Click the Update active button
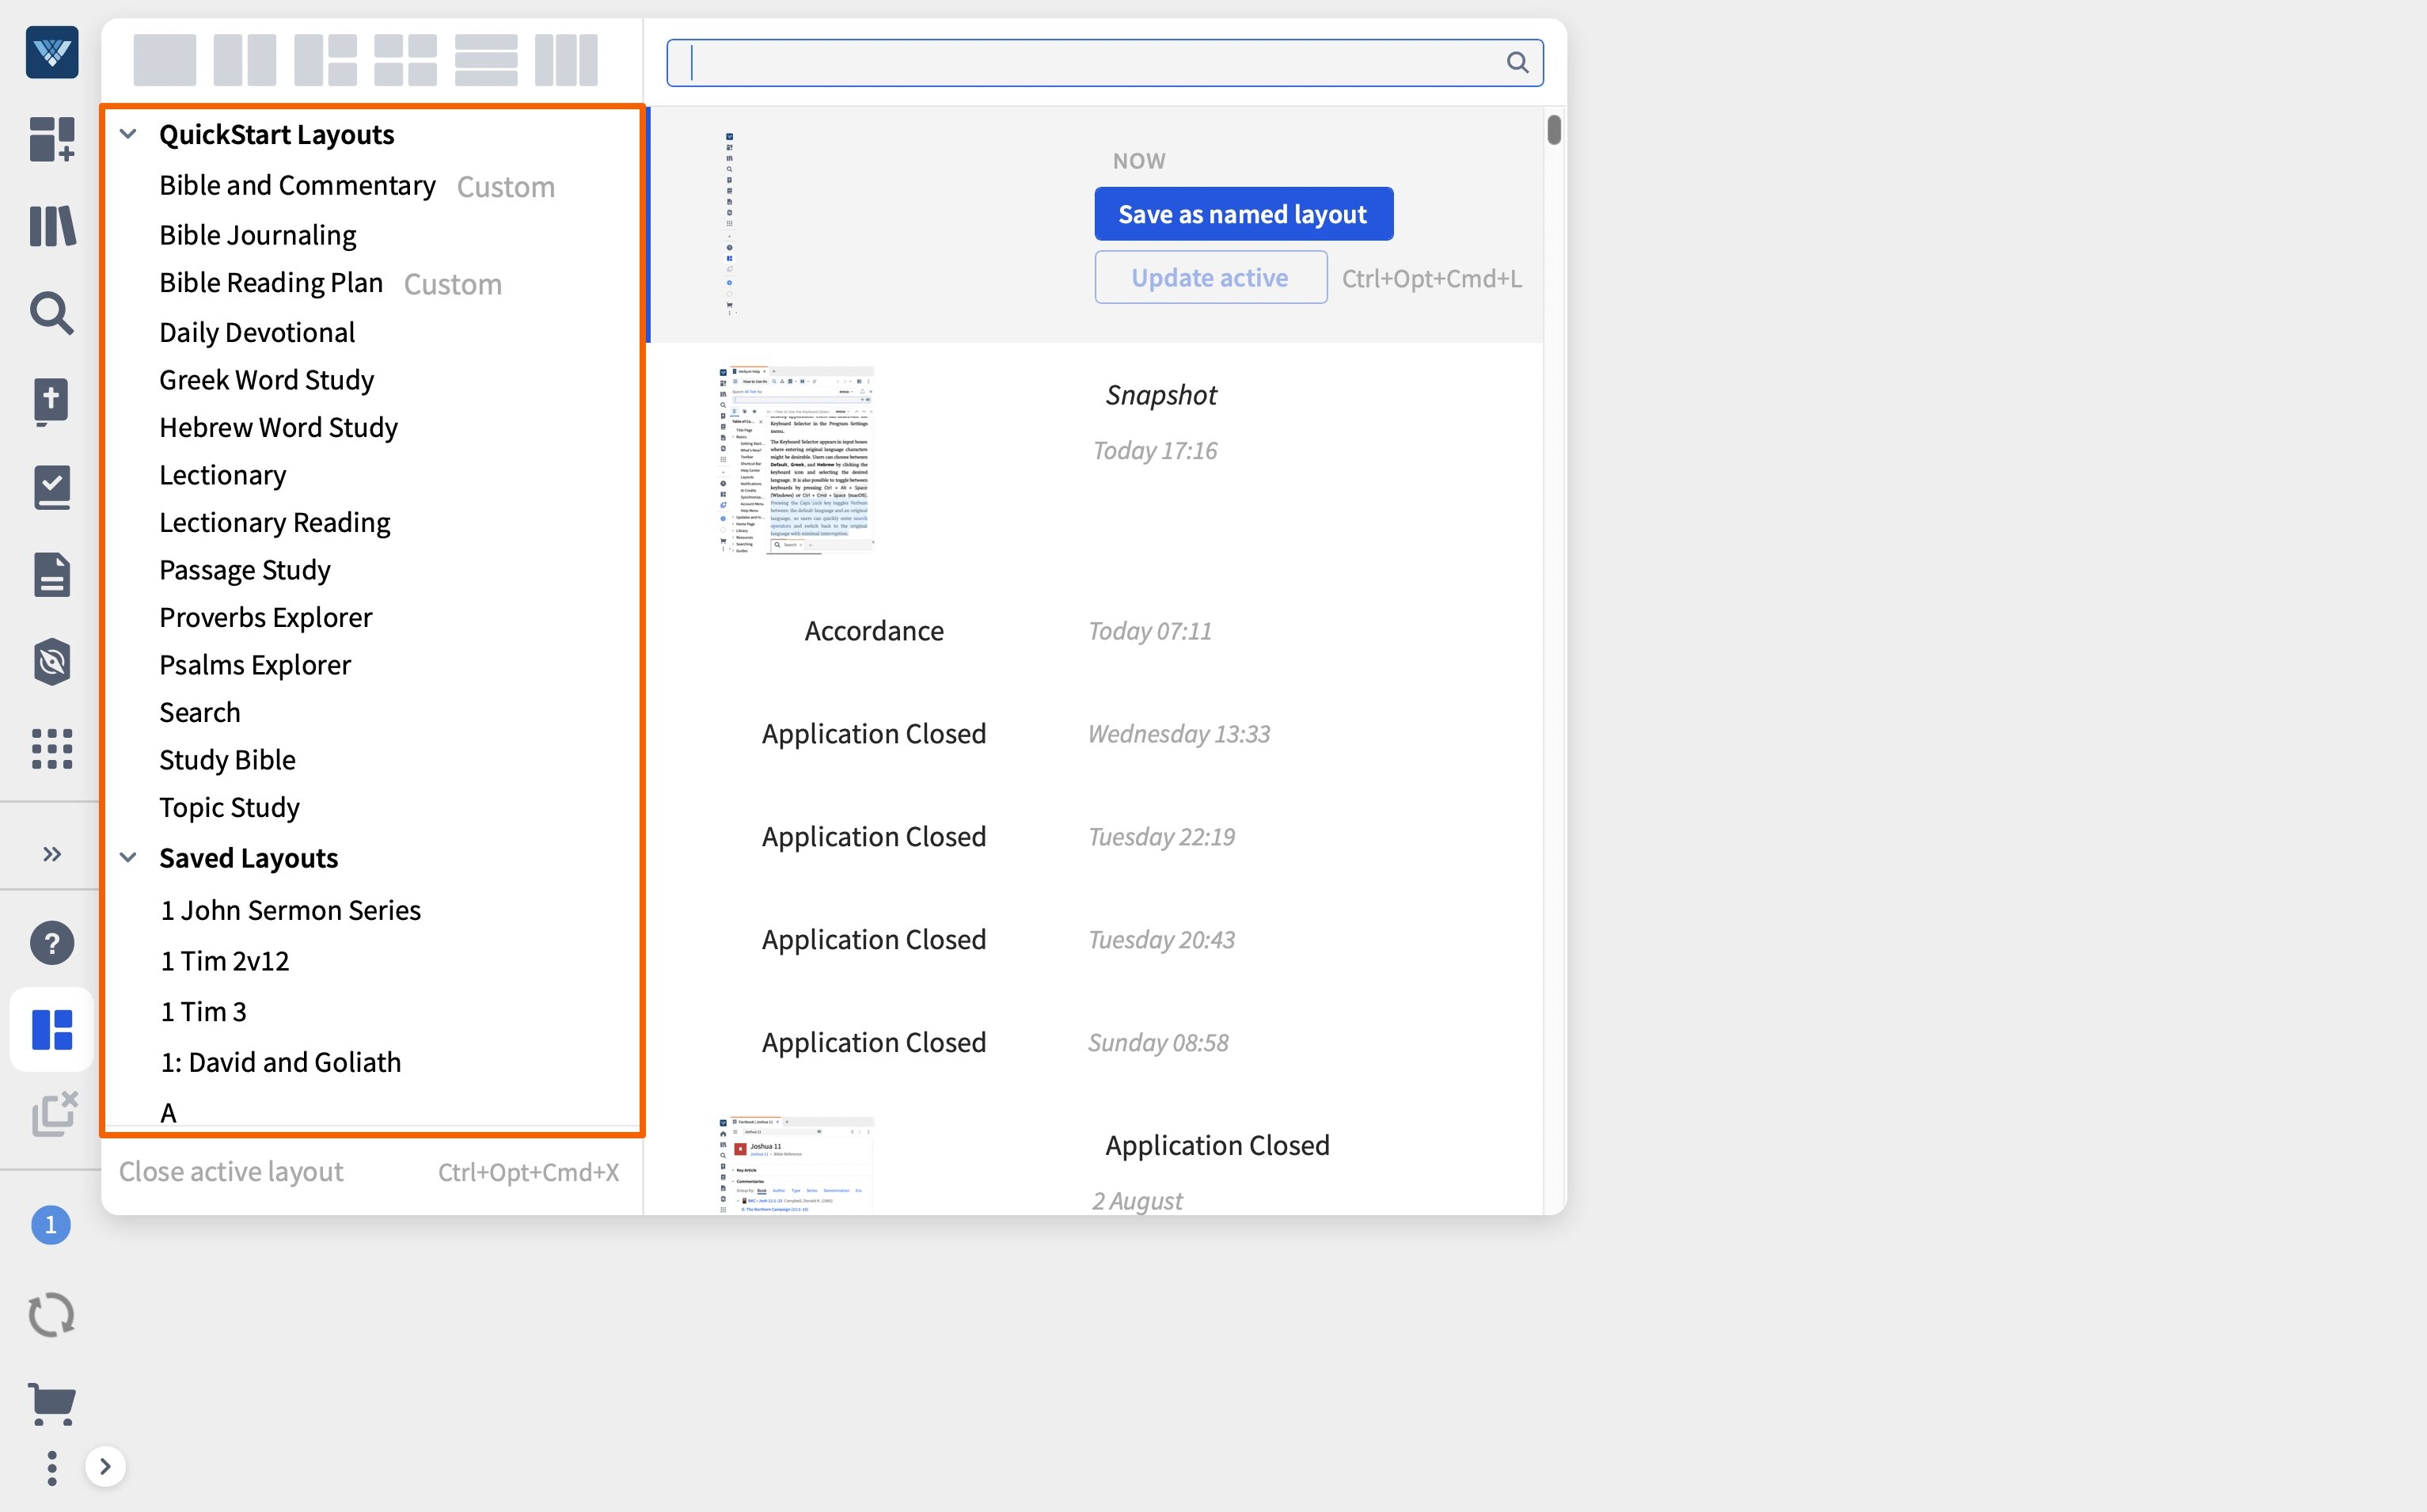 (1210, 277)
